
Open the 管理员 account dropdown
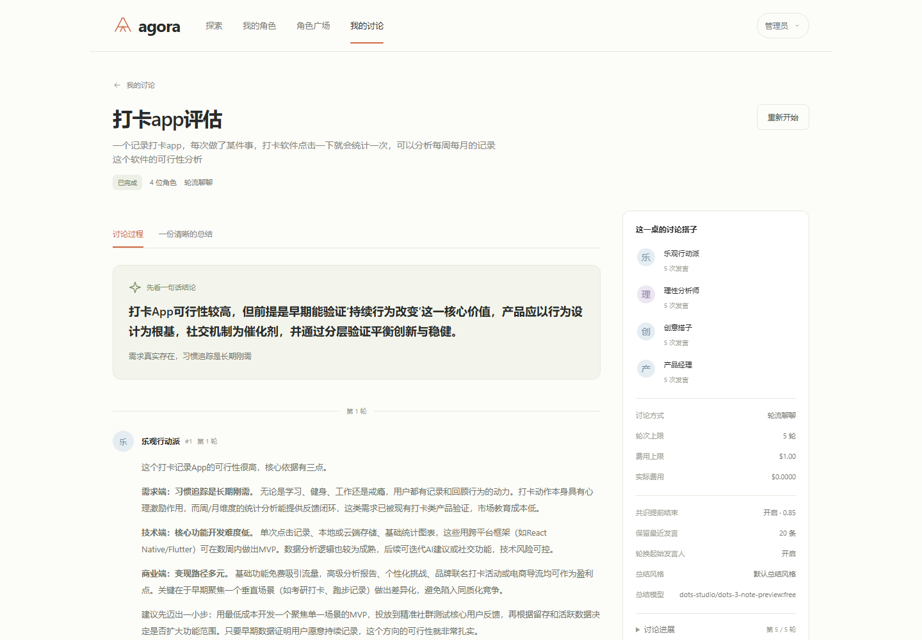[782, 26]
